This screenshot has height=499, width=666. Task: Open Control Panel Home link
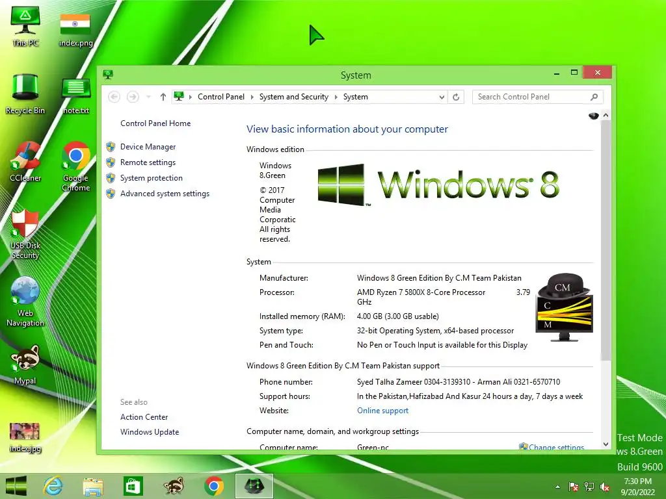point(155,123)
